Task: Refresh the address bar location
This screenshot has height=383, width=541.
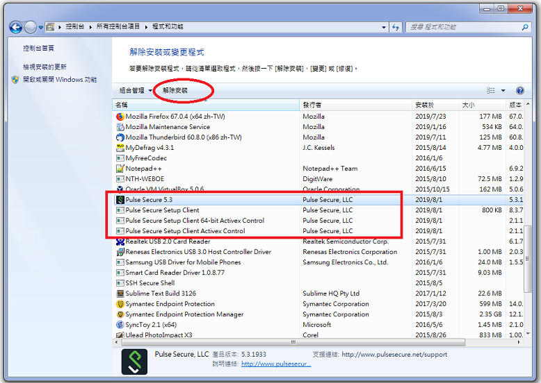Action: 396,27
